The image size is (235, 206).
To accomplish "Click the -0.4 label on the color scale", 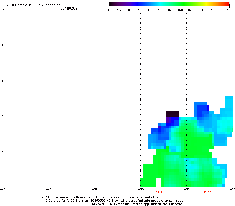I will coord(200,10).
